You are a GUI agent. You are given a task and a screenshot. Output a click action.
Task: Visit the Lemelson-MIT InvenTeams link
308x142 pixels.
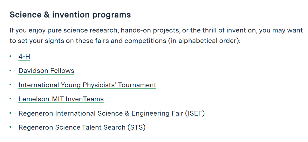pos(61,99)
